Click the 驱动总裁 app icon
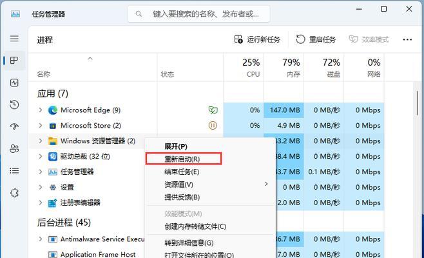The image size is (424, 258). tap(52, 157)
